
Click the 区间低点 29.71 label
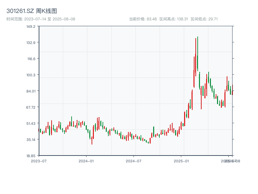[204, 19]
